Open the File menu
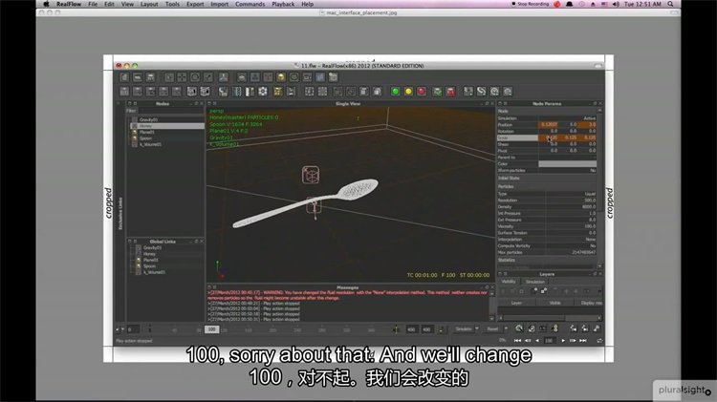 pyautogui.click(x=93, y=4)
